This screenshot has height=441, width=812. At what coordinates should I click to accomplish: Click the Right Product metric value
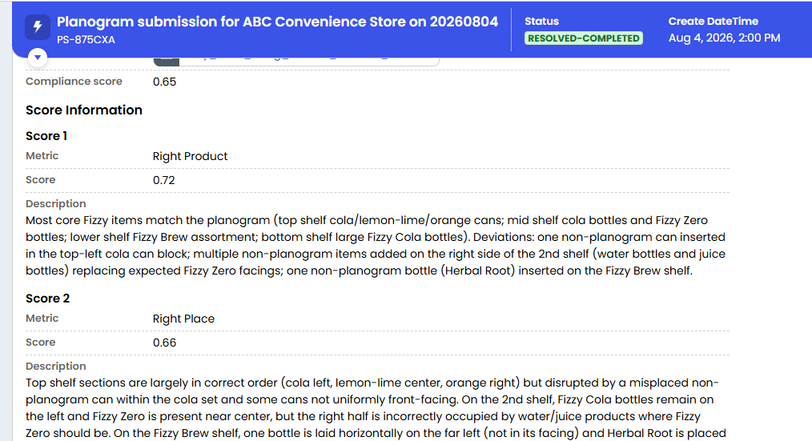190,156
